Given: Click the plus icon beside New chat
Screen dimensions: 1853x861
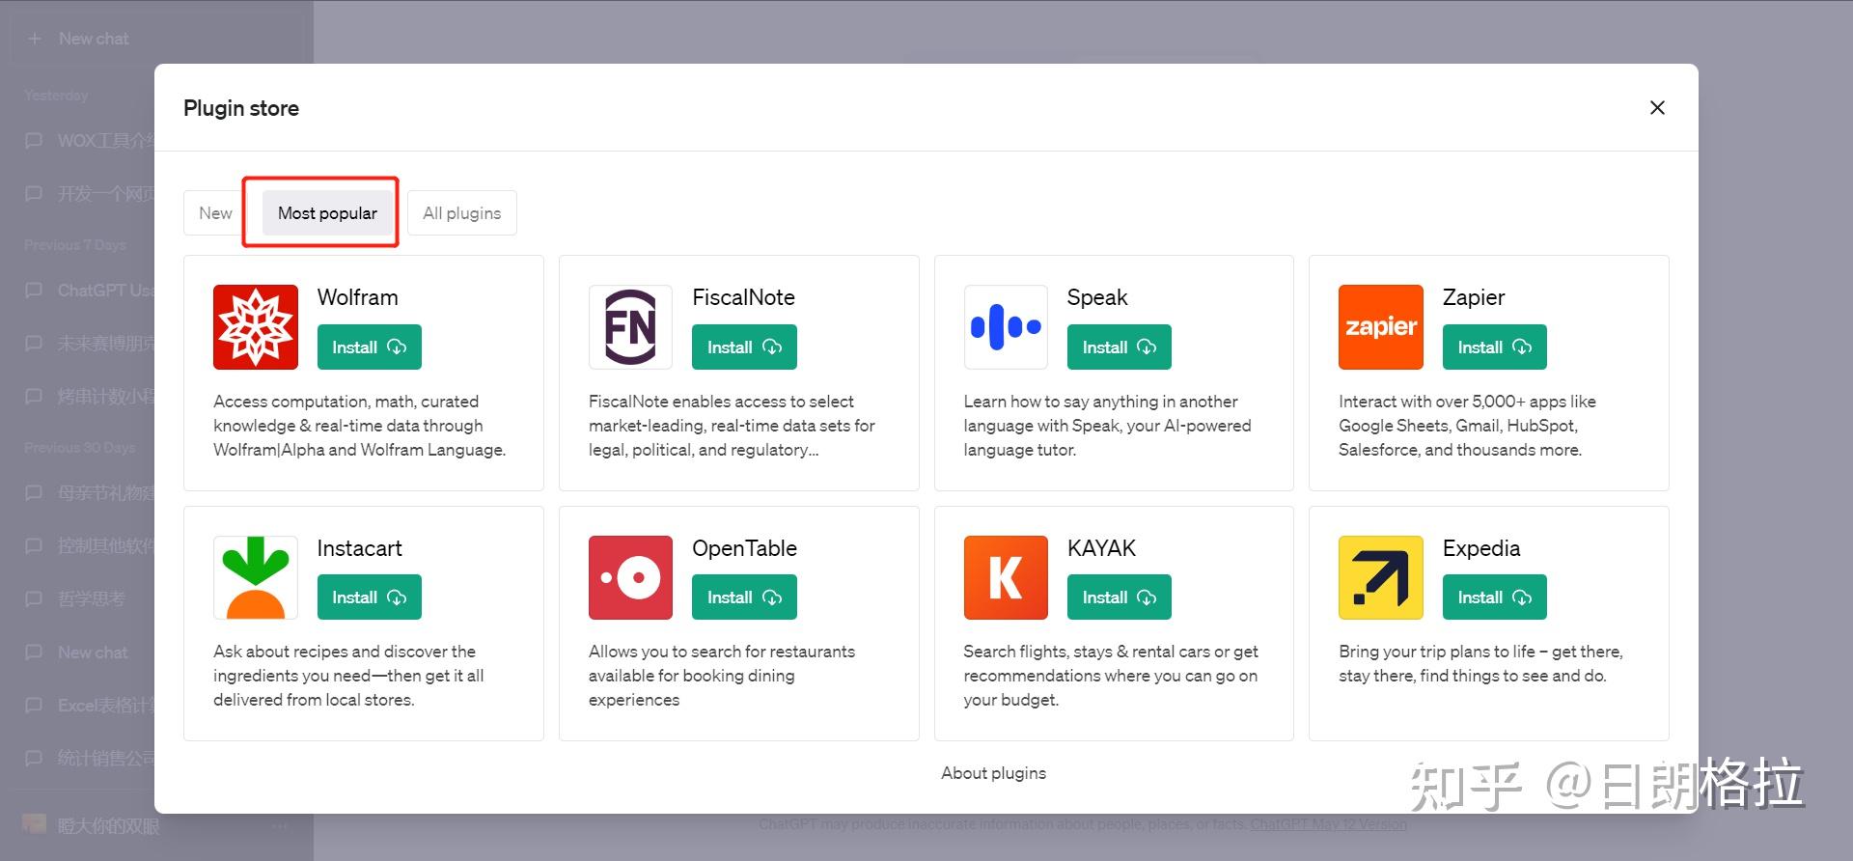Looking at the screenshot, I should [x=35, y=39].
